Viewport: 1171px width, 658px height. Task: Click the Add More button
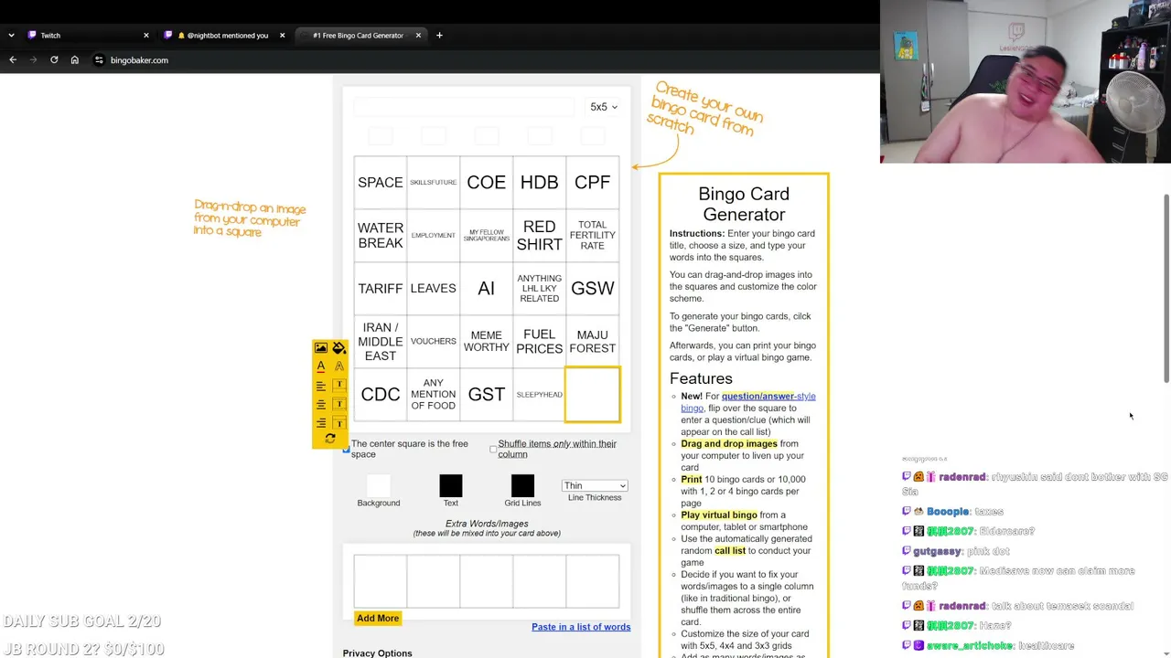click(x=378, y=619)
